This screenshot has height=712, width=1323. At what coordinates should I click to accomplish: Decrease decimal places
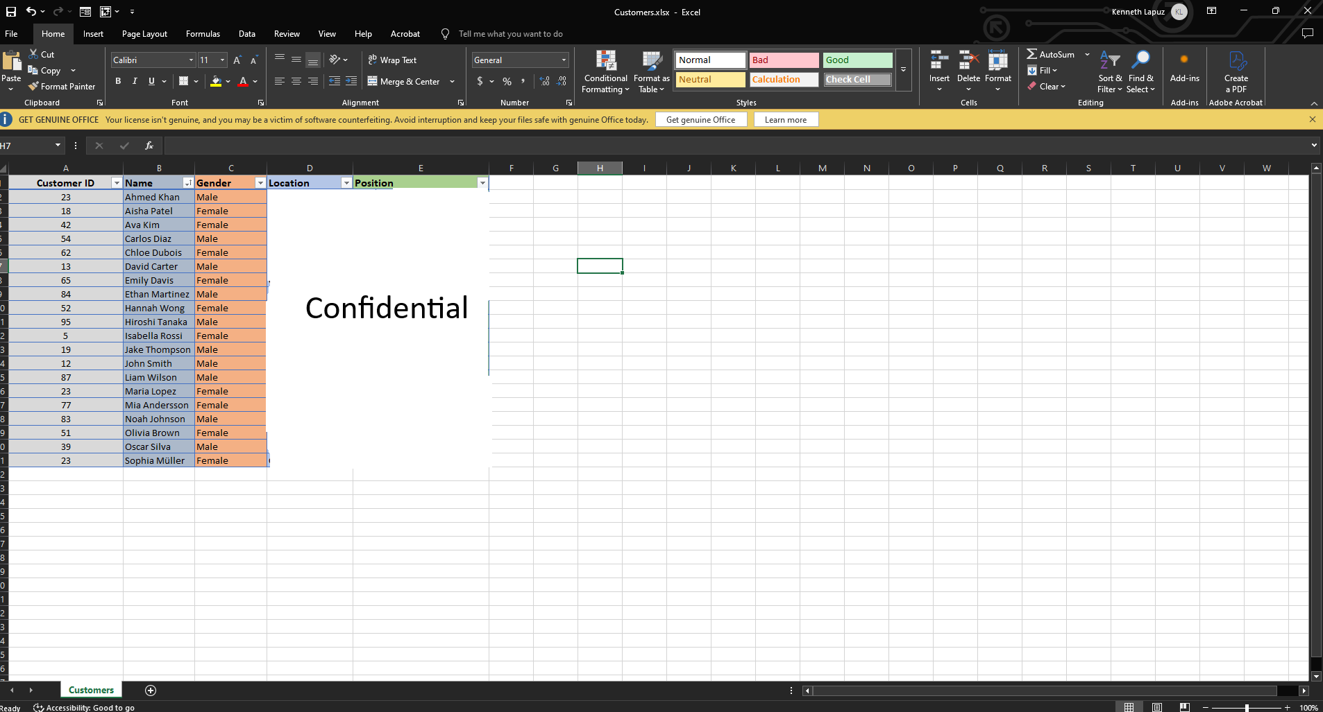pos(562,81)
